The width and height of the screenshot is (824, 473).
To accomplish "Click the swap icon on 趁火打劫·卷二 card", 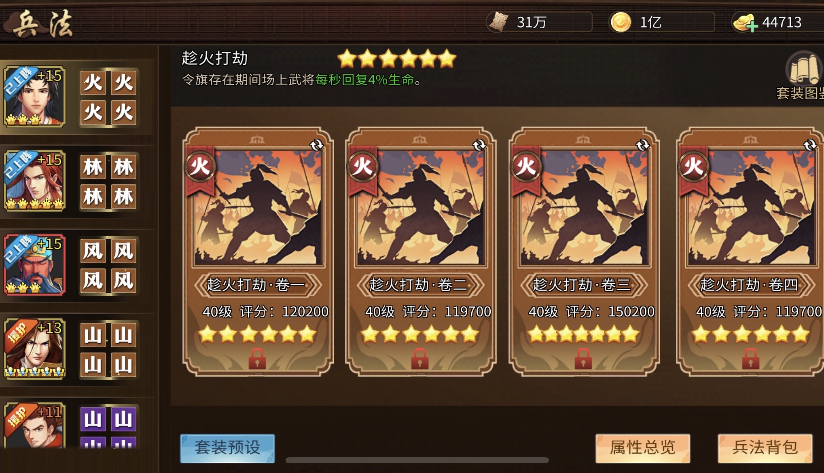I will (x=479, y=145).
